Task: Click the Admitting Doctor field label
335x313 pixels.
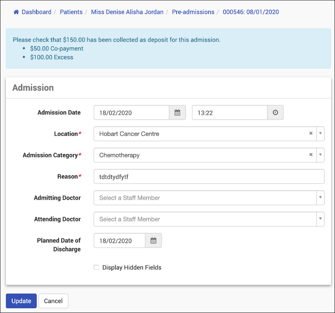Action: [x=57, y=198]
